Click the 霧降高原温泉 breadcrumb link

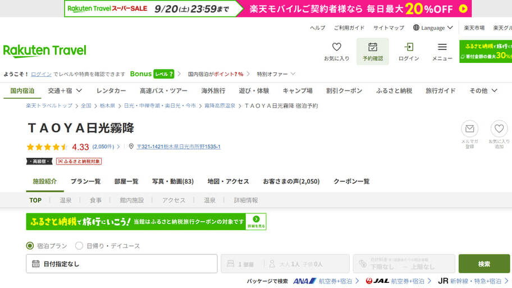point(220,106)
